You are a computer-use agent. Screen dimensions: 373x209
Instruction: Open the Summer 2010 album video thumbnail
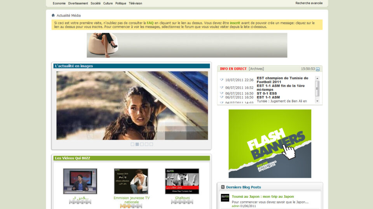click(x=131, y=181)
